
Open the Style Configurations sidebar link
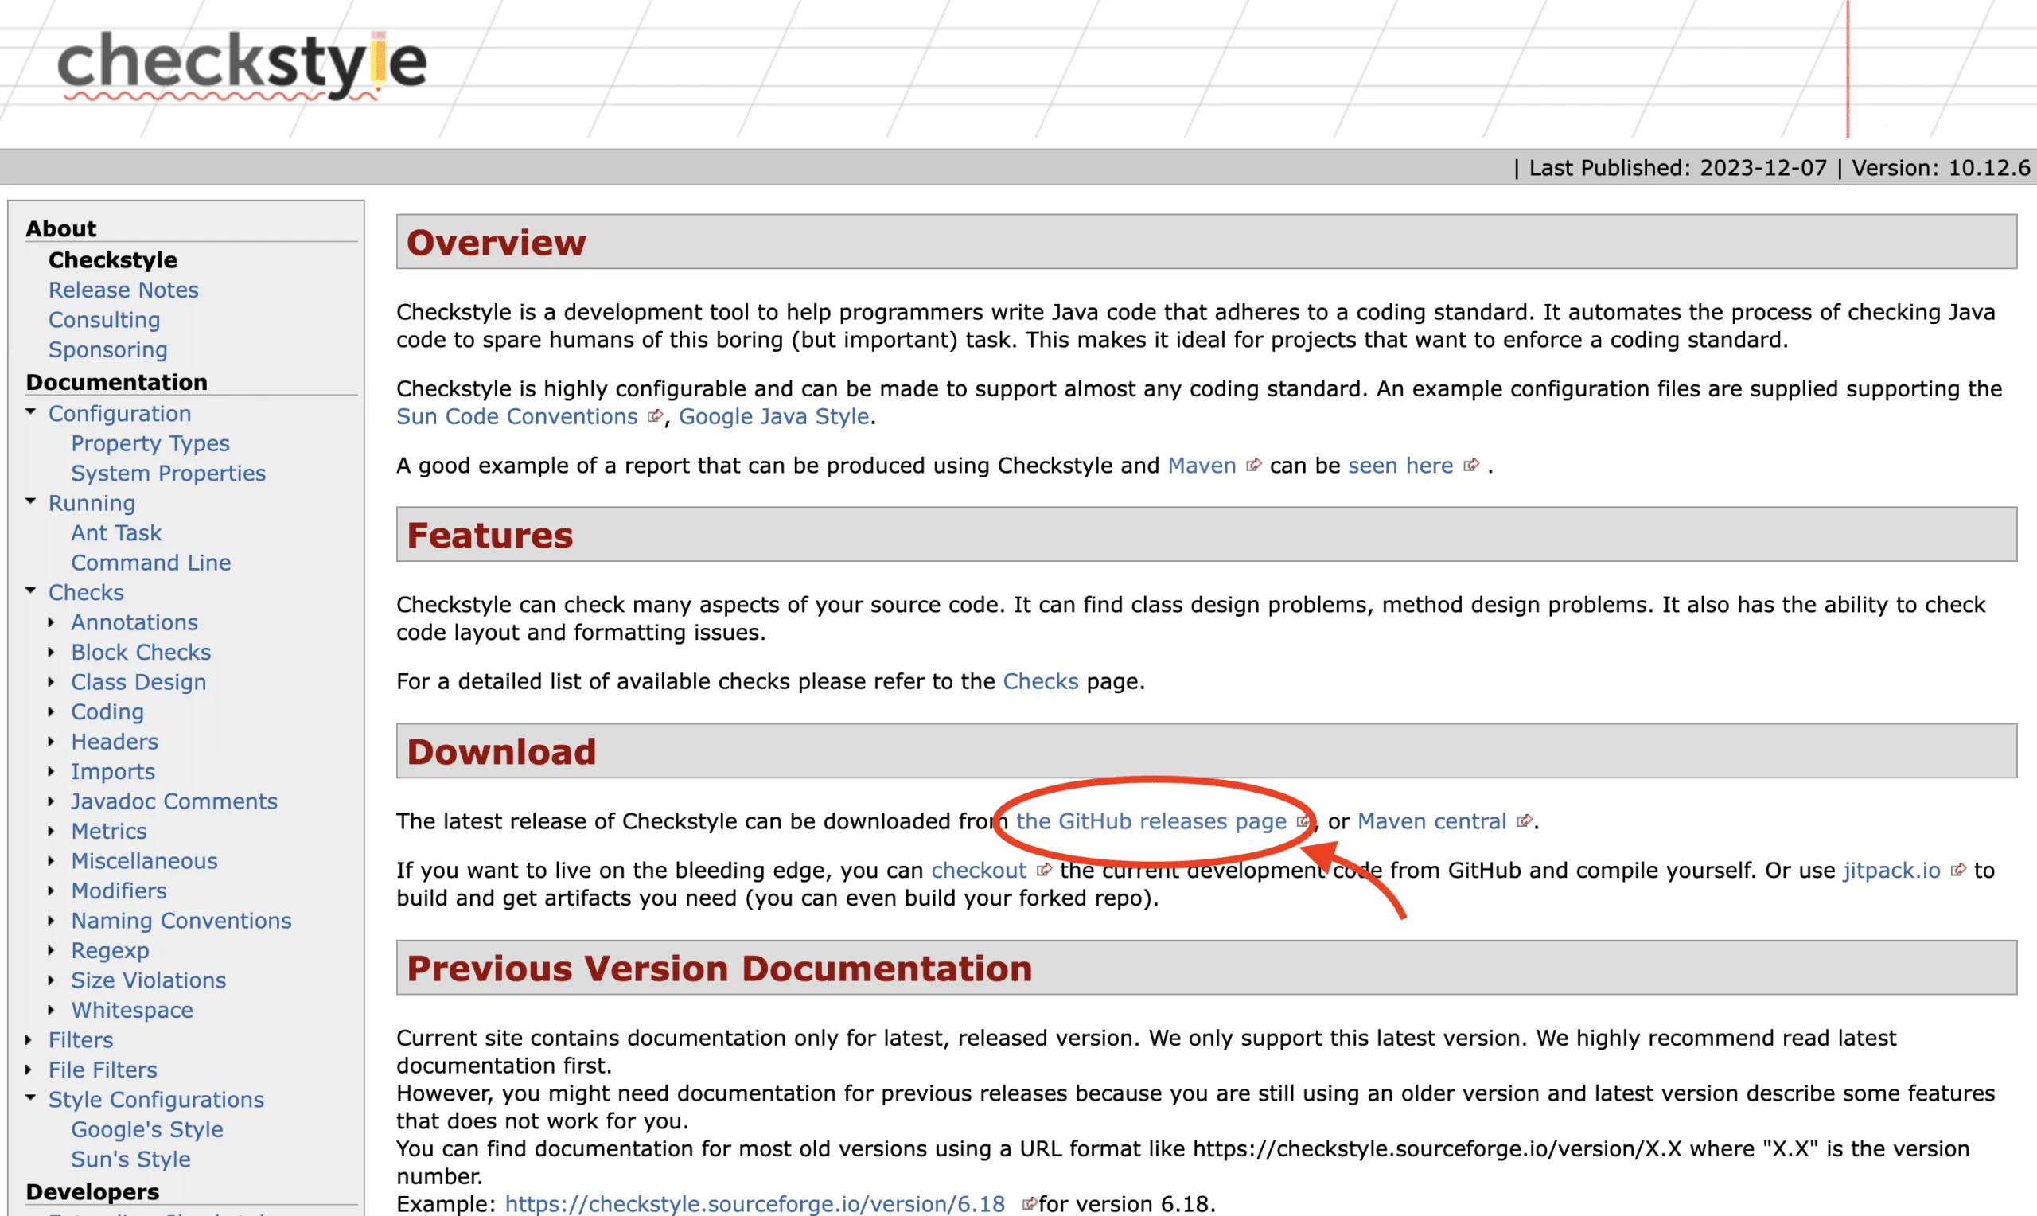pyautogui.click(x=157, y=1100)
